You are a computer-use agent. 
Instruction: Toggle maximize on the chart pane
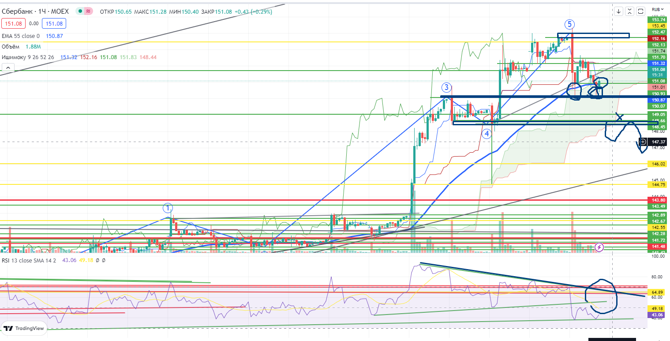pyautogui.click(x=641, y=11)
